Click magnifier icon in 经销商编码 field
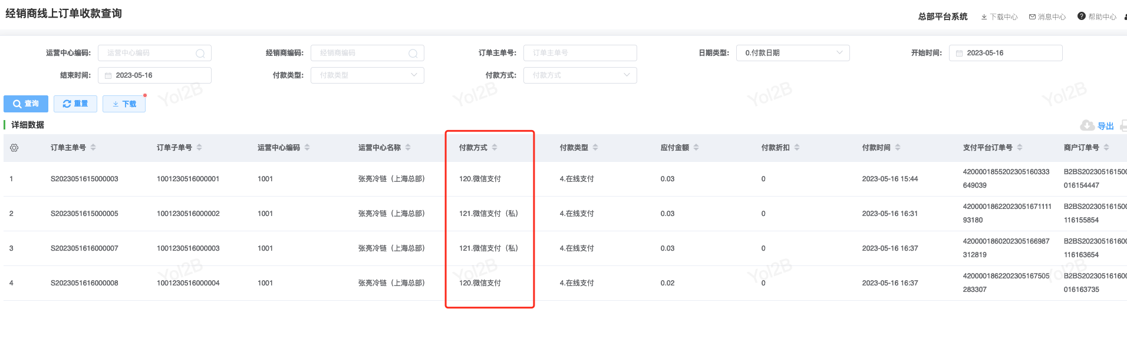1127x339 pixels. pyautogui.click(x=413, y=54)
